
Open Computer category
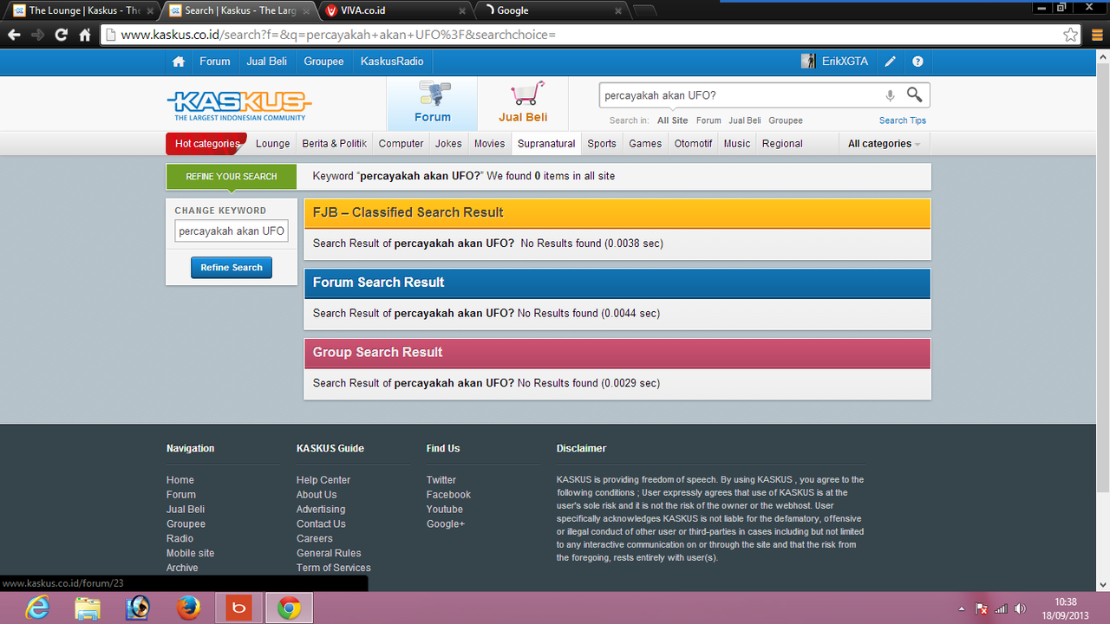click(401, 144)
